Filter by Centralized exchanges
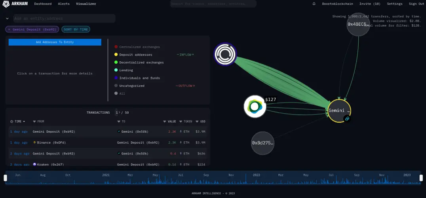Image resolution: width=426 pixels, height=198 pixels. (x=137, y=47)
